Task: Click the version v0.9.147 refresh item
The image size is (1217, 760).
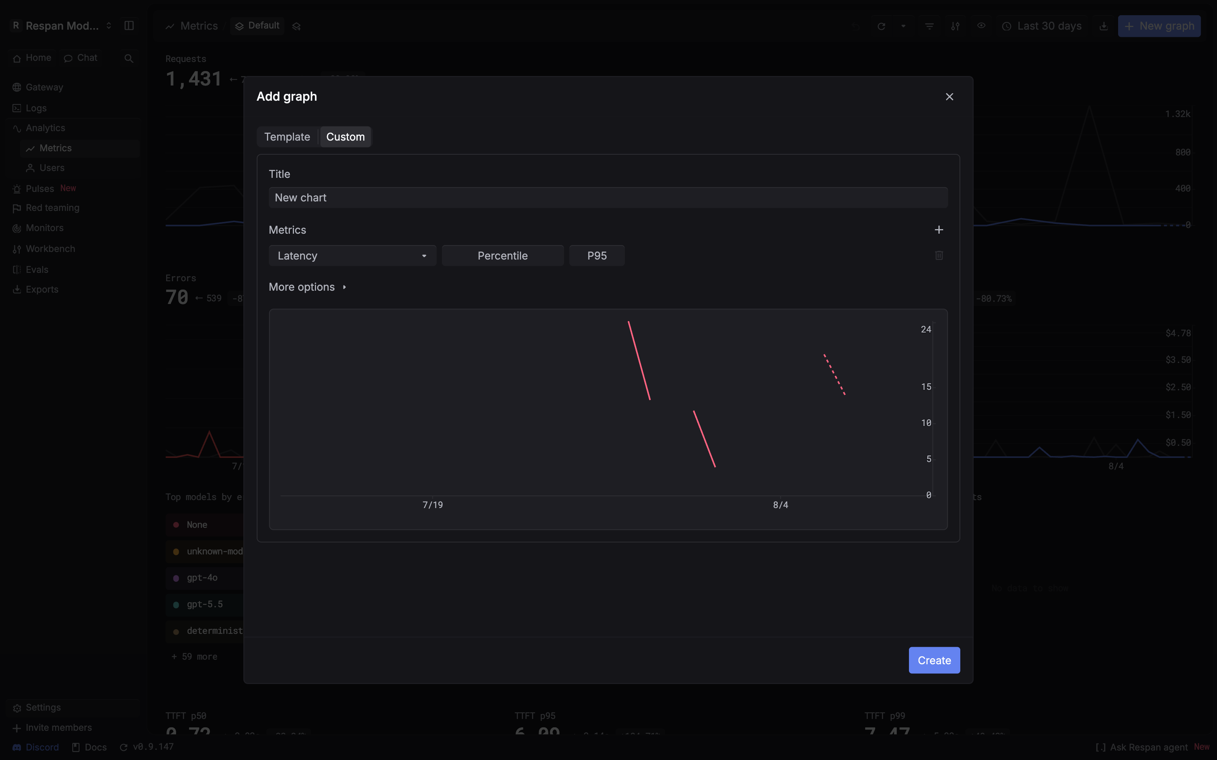Action: coord(147,747)
